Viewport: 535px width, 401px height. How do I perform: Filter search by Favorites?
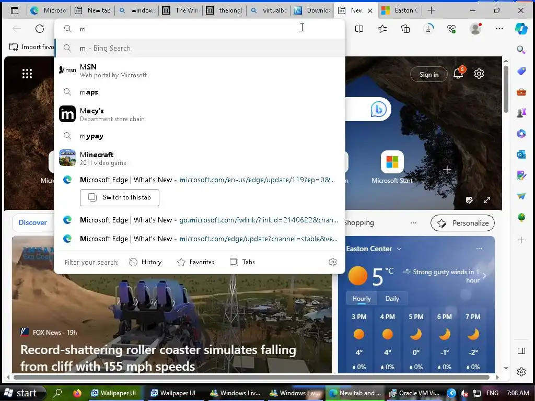(195, 262)
